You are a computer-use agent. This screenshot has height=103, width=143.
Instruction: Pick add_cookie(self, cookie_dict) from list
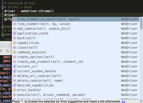(76, 29)
